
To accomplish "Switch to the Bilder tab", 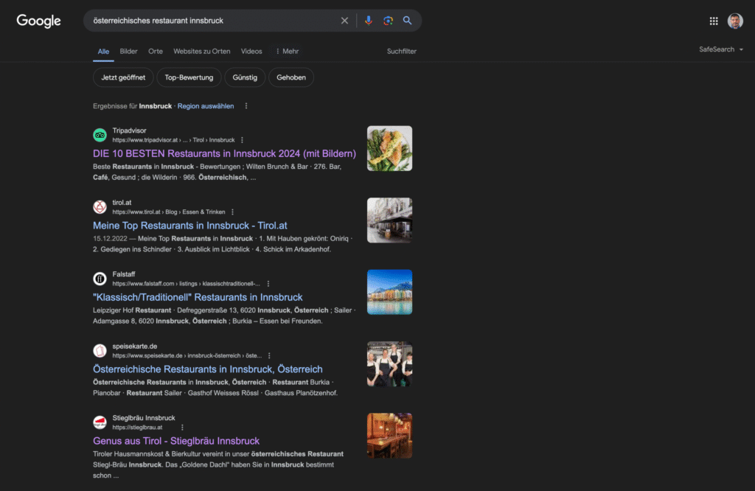I will tap(128, 52).
